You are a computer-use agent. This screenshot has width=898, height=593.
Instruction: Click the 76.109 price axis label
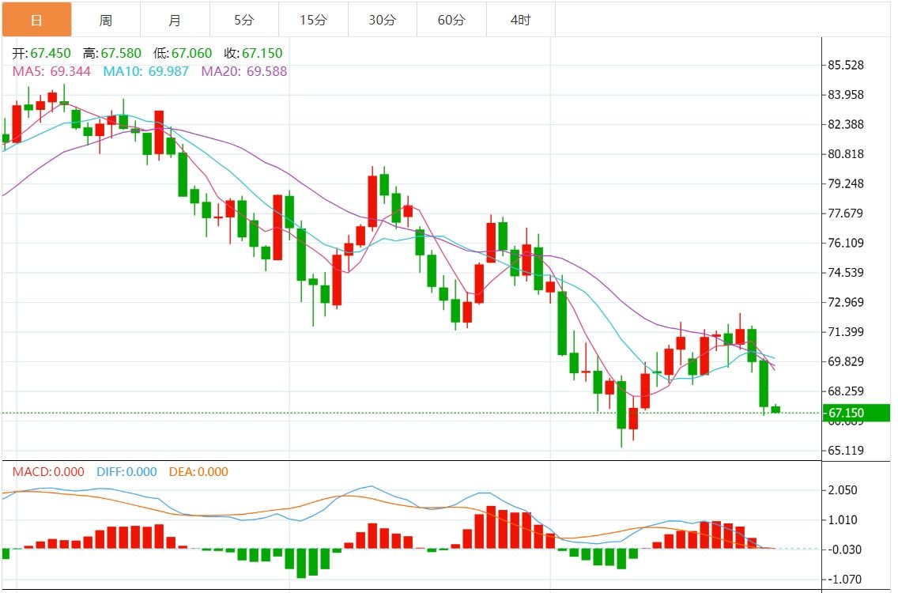[x=846, y=243]
